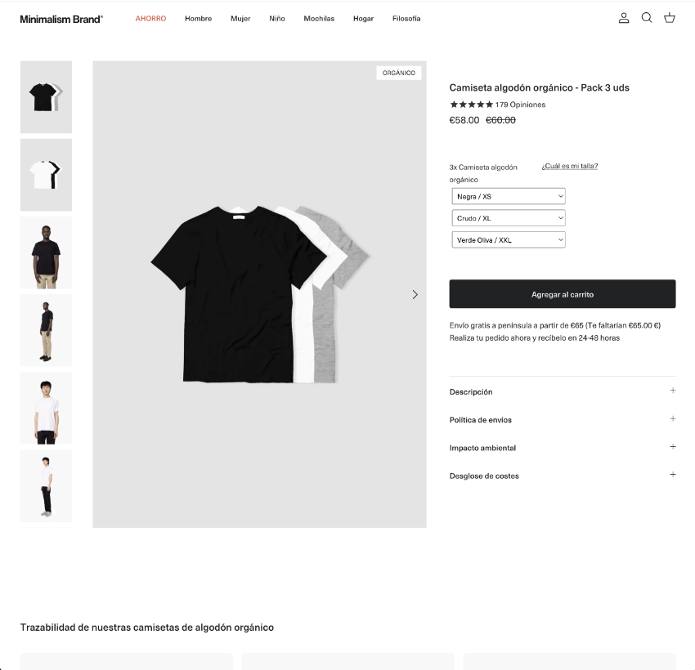This screenshot has width=695, height=670.
Task: Click plus icon beside Desglose de costes
Action: [x=673, y=475]
